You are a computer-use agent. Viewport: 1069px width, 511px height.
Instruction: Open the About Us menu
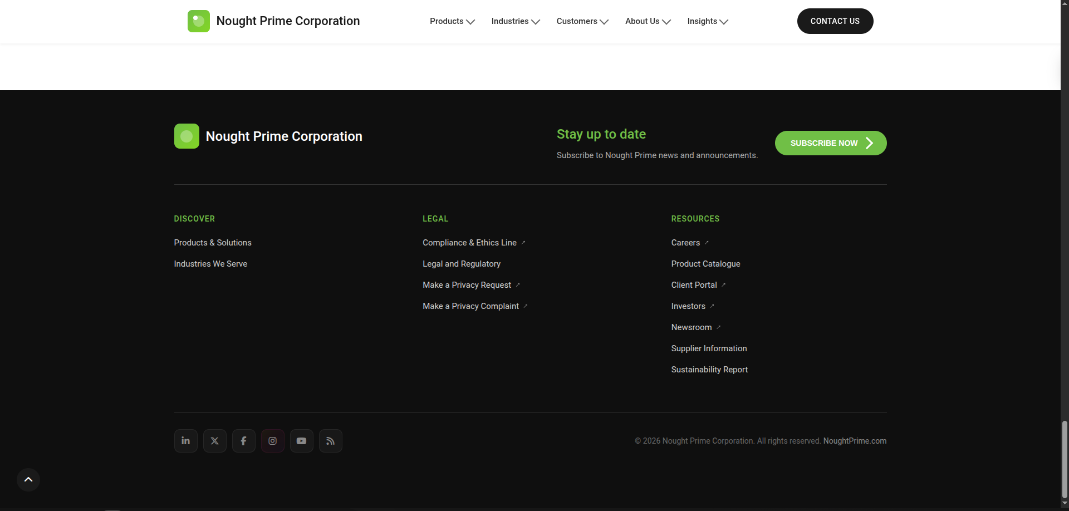click(648, 21)
